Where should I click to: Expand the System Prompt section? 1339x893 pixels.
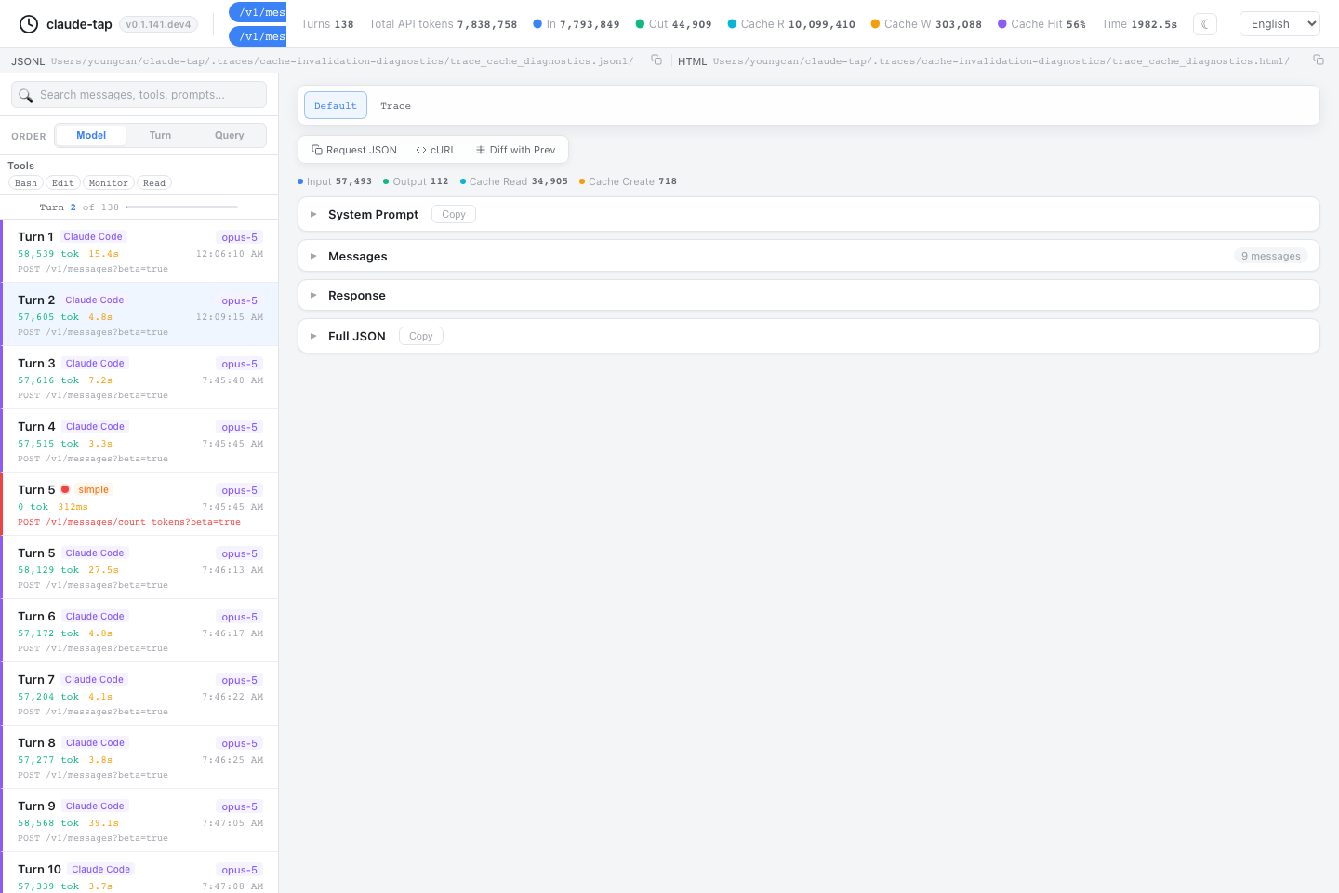(809, 214)
